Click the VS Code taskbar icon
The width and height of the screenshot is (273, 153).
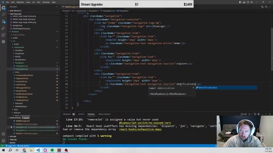pyautogui.click(x=38, y=150)
